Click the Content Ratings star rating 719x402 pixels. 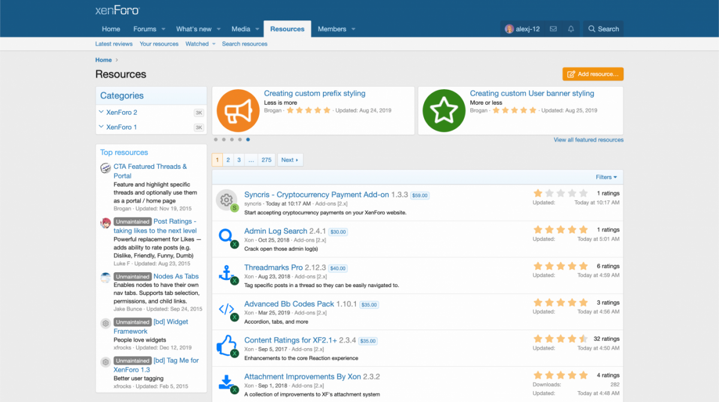(x=561, y=339)
